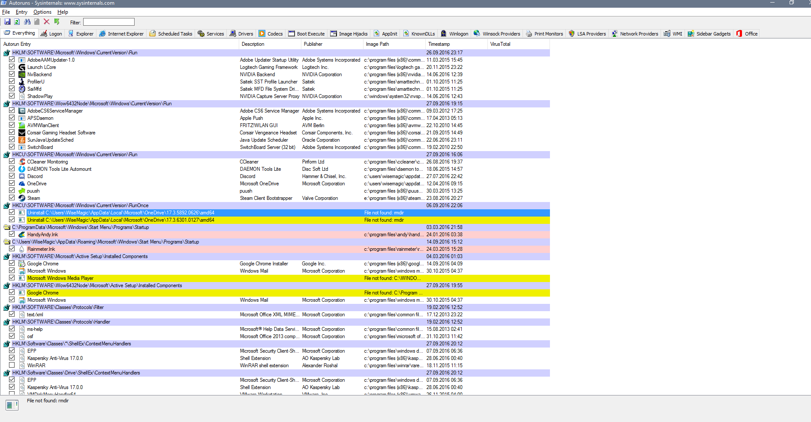Open the Options menu

tap(42, 12)
